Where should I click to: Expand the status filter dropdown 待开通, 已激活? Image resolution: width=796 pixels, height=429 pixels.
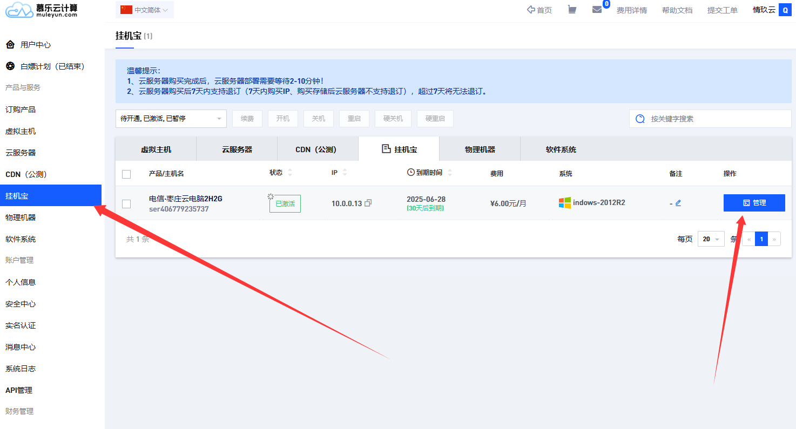coord(171,119)
